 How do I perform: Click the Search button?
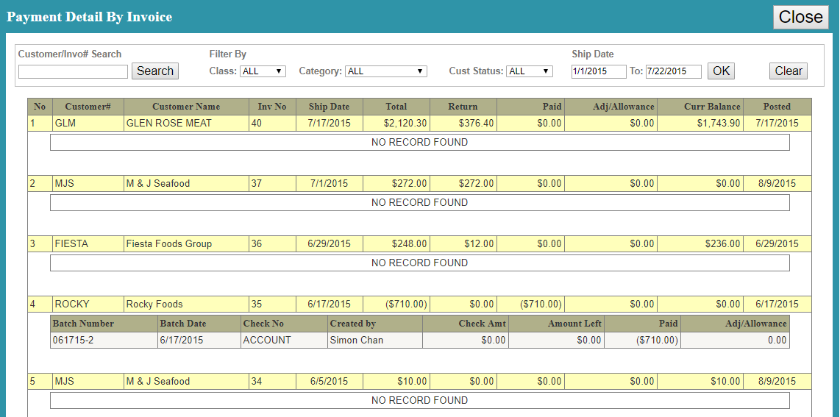[155, 71]
